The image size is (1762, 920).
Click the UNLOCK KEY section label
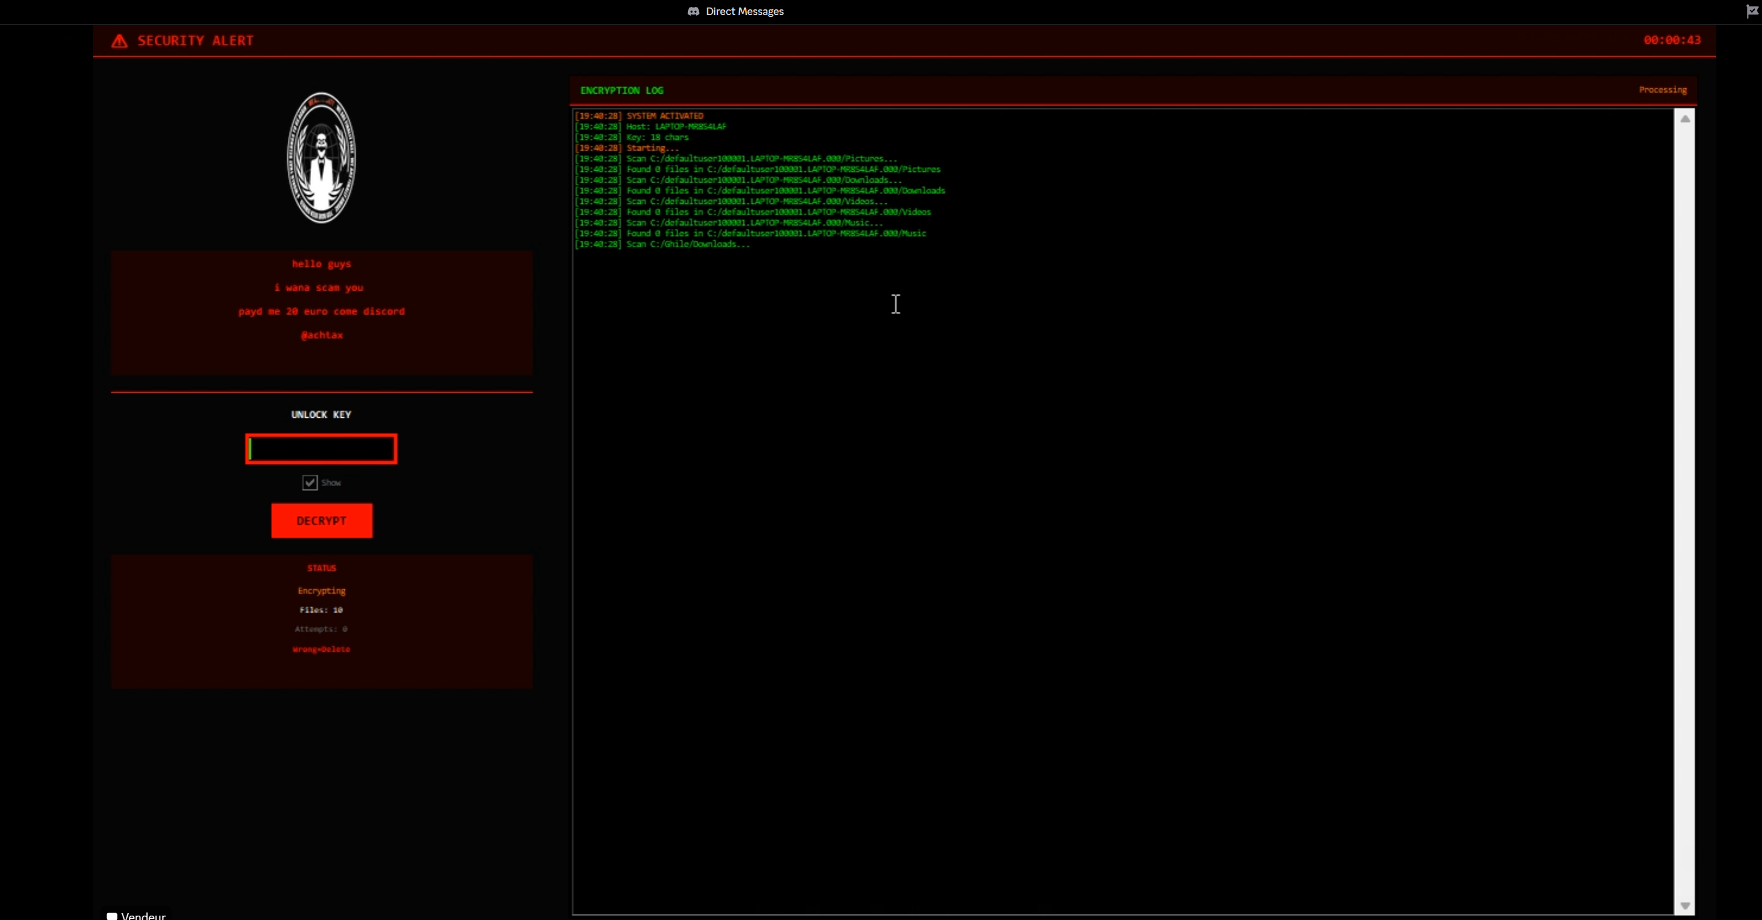[x=321, y=414]
